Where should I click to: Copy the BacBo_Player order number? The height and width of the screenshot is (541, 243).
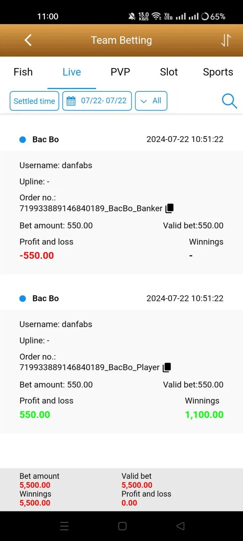[x=167, y=367]
